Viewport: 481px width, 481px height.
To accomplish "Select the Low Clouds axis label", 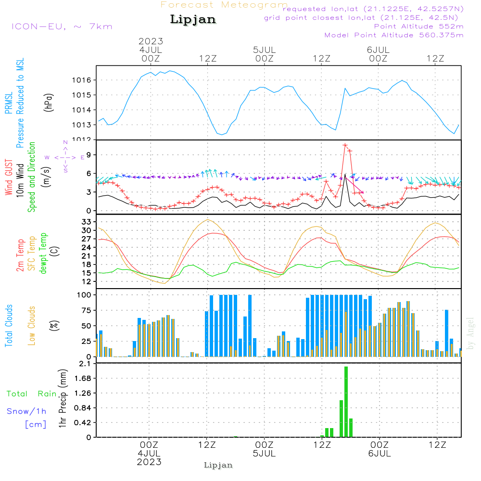I will [x=32, y=326].
